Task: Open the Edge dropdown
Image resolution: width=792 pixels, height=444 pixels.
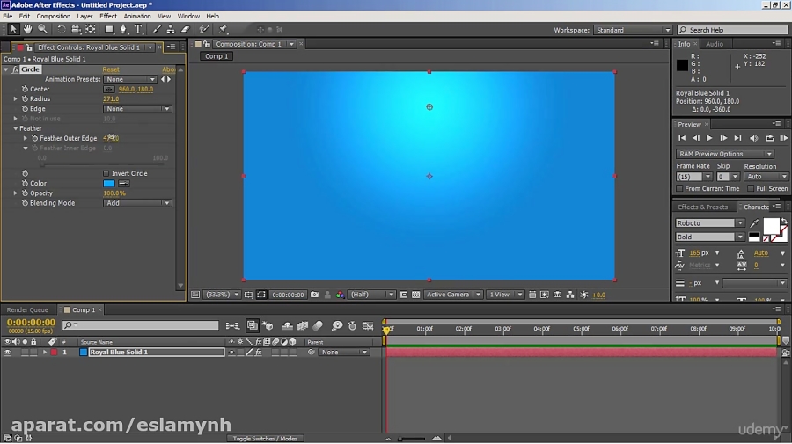Action: [137, 109]
